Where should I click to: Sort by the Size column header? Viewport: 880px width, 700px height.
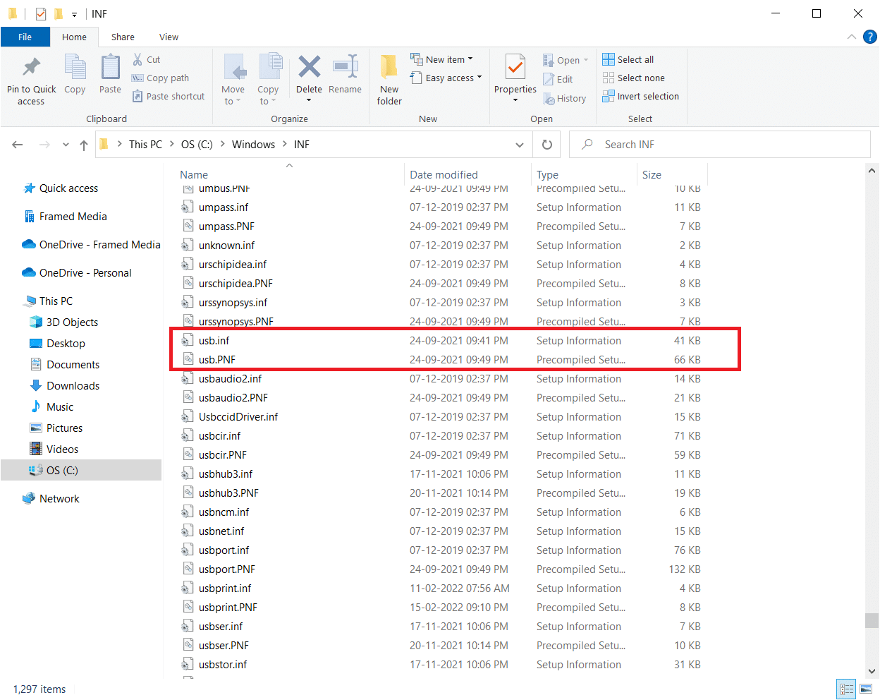tap(652, 174)
